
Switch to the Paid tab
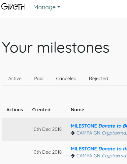(39, 79)
